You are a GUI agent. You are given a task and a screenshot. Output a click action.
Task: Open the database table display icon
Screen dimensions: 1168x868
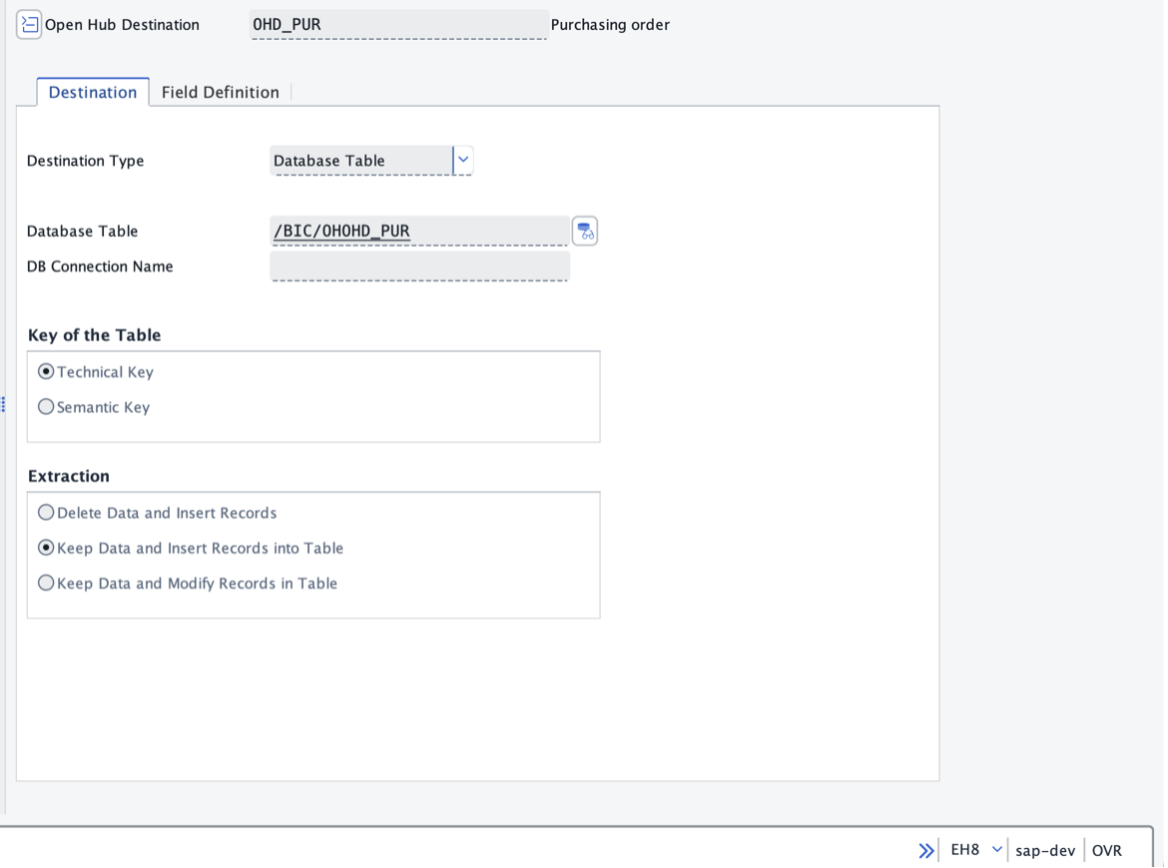[x=585, y=230]
